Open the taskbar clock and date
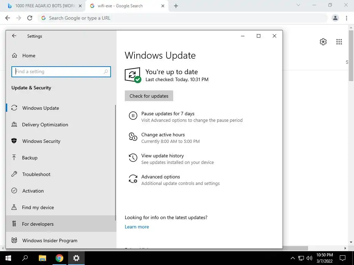The height and width of the screenshot is (265, 354). coord(325,258)
